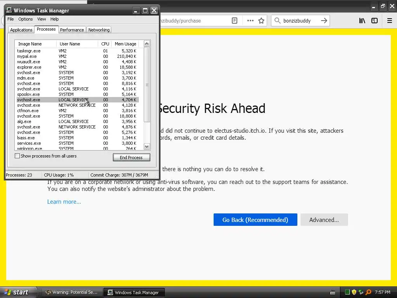Click the process list scrollbar thumb
Viewport: 397px width, 298px height.
click(147, 84)
